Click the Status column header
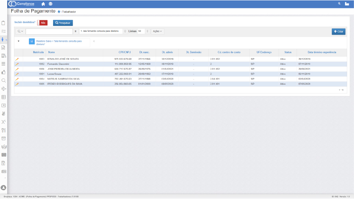The height and width of the screenshot is (199, 354). [x=288, y=52]
